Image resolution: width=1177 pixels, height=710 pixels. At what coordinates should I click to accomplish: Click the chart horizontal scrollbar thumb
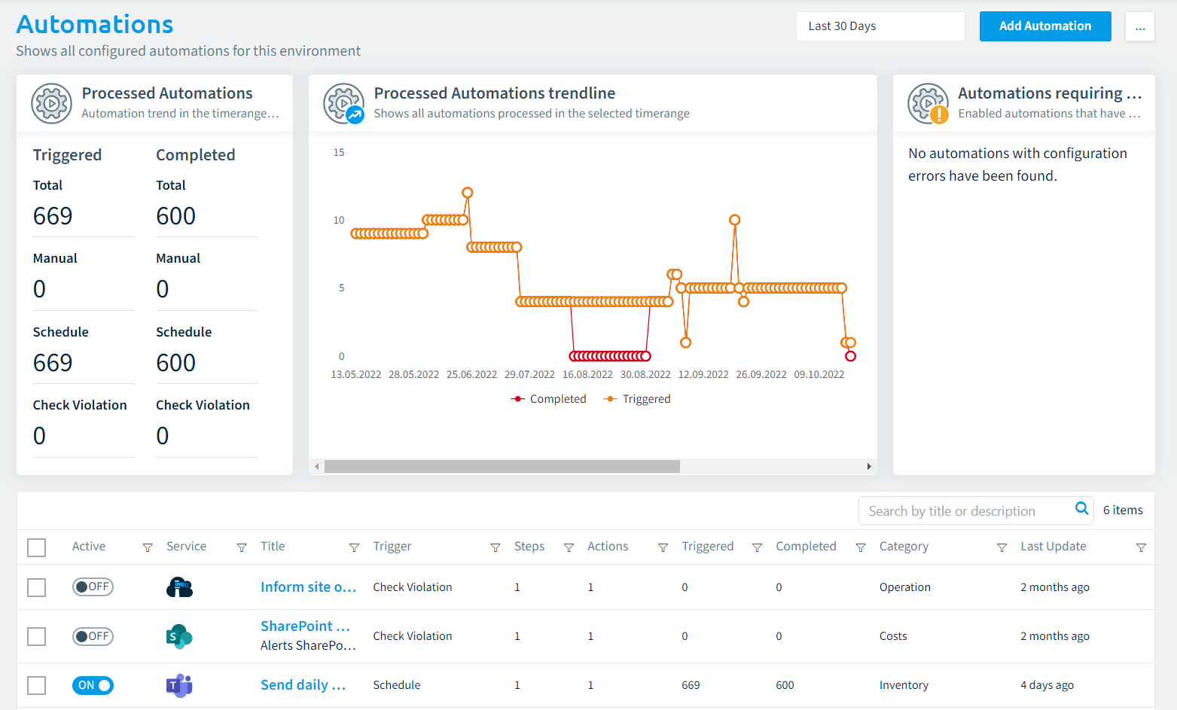(502, 467)
